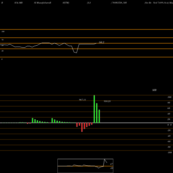Click the RSI axis label 70
The height and width of the screenshot is (173, 173).
point(2,40)
